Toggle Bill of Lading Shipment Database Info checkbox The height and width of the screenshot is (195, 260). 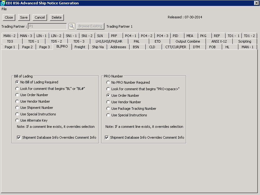pos(19,137)
